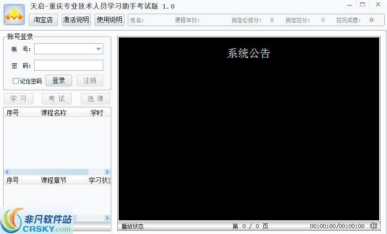Viewport: 387px width, 234px height.
Task: Click the 选课 course selection button
Action: [x=95, y=99]
